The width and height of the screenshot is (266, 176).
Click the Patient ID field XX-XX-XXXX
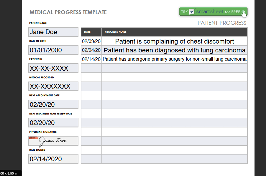[x=53, y=68]
